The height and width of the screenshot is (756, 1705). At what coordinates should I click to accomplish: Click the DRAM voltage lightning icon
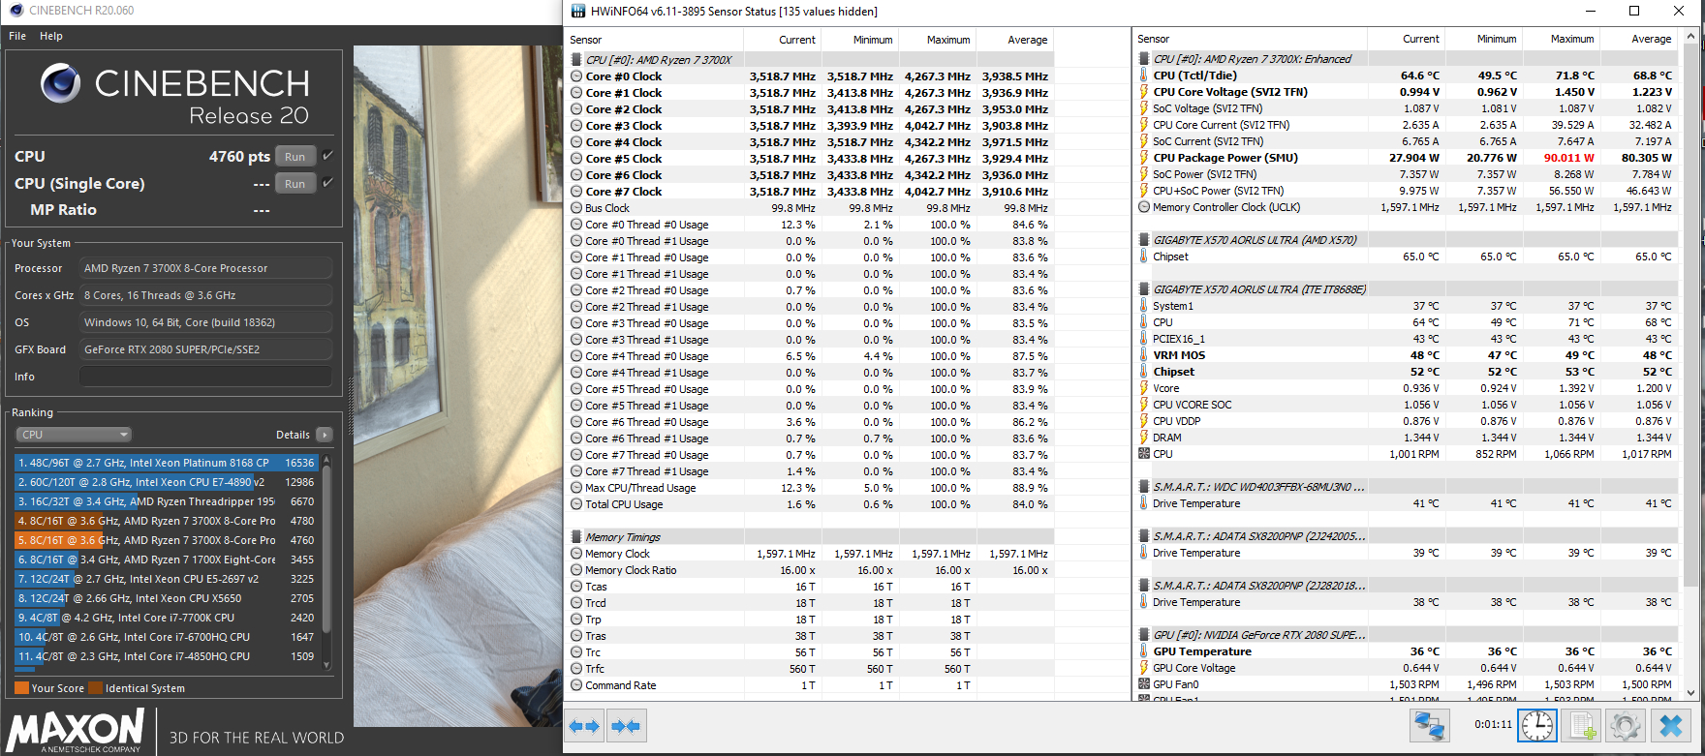pos(1144,438)
